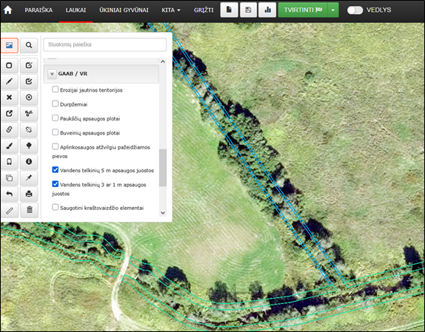Click the trash delete icon
The width and height of the screenshot is (425, 332).
click(29, 210)
